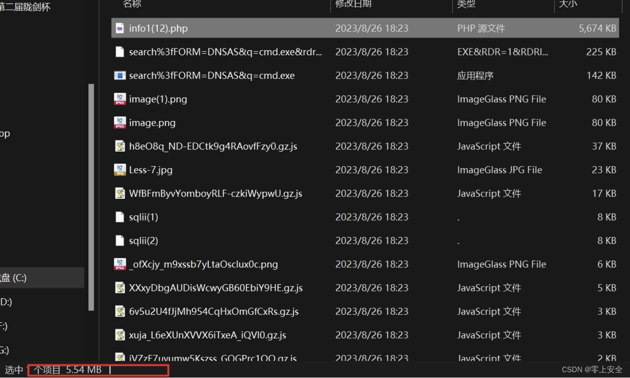Click the xuja_L6eXUnXVVX6 JavaScript file icon
The image size is (630, 378).
click(120, 334)
